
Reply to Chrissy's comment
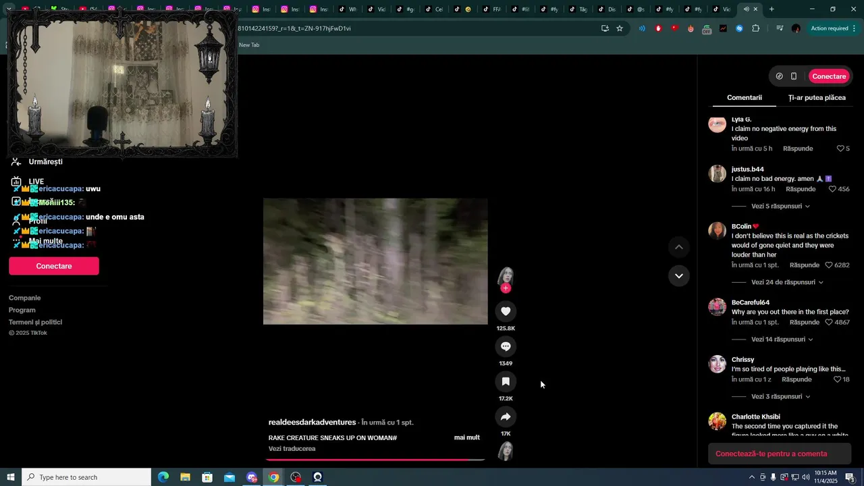point(796,380)
